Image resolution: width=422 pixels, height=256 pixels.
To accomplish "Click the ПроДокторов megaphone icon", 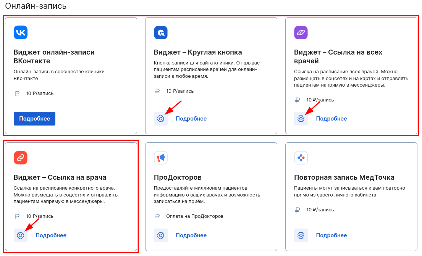I will coord(161,158).
